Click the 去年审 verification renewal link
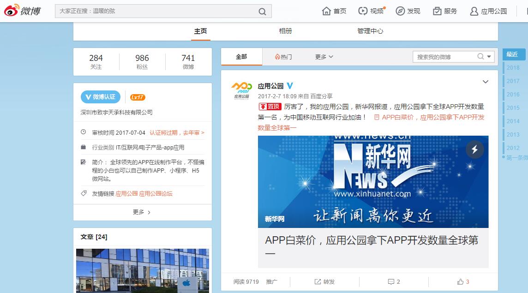Viewport: 528px width, 293px height. (x=192, y=132)
